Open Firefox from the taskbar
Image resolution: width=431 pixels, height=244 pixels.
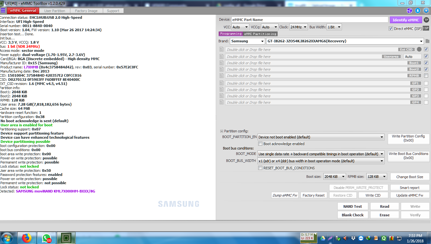27,238
